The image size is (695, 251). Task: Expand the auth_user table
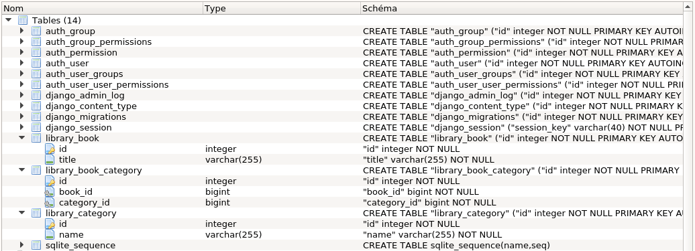22,63
